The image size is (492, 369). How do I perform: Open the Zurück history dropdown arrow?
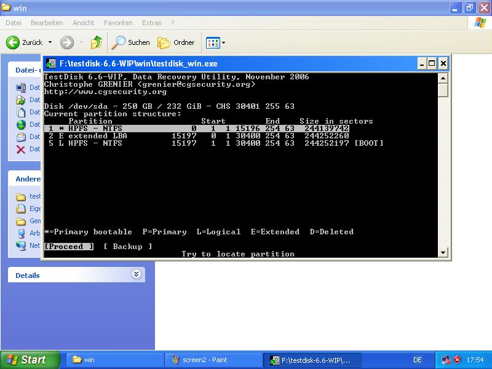[50, 42]
